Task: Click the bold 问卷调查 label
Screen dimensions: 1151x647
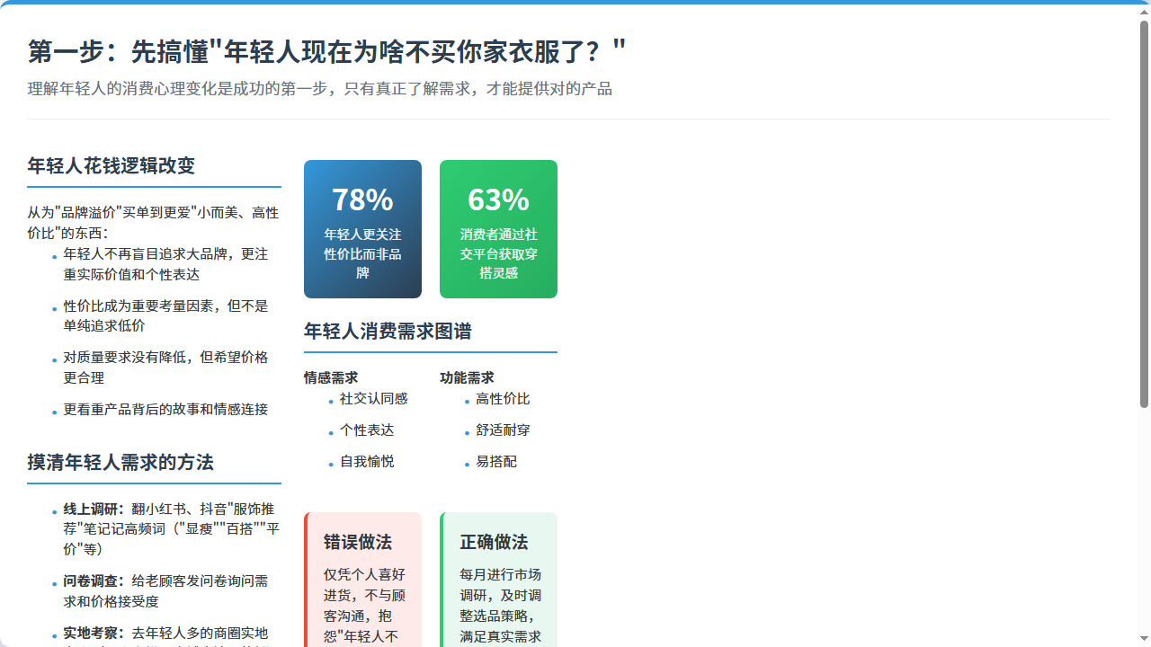Action: [x=94, y=581]
